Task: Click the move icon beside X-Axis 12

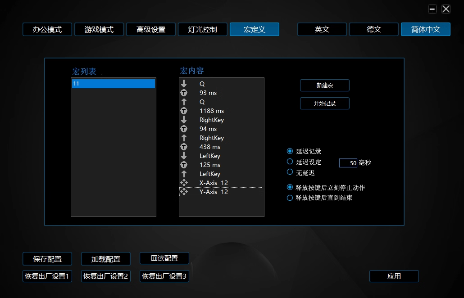Action: [x=184, y=183]
